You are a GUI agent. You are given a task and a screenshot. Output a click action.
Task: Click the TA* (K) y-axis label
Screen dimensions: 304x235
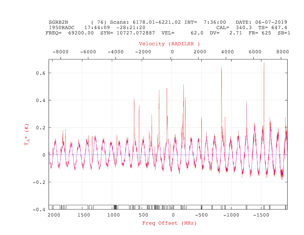[26, 134]
